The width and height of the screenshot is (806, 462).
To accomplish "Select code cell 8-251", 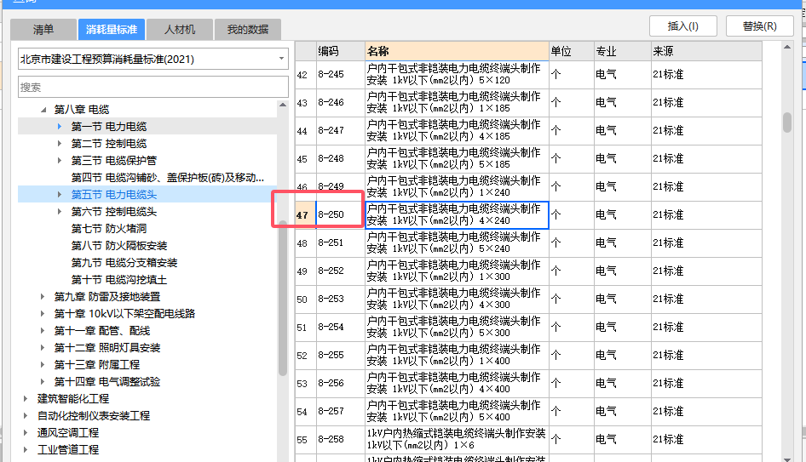I will pyautogui.click(x=340, y=242).
